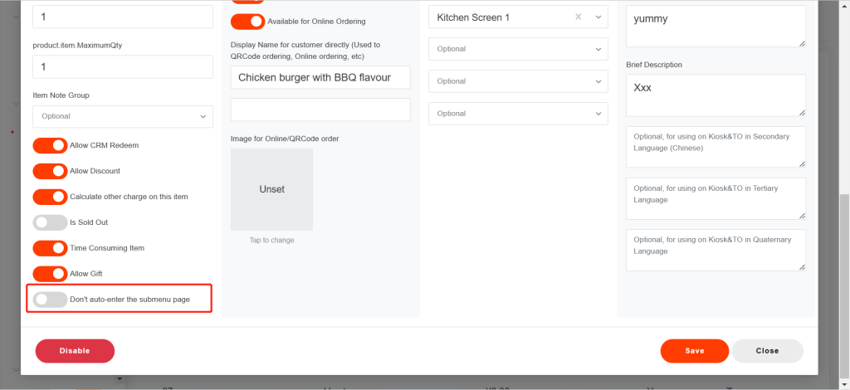Screen dimensions: 850x390
Task: Mark item as Is Sold Out
Action: click(x=50, y=222)
